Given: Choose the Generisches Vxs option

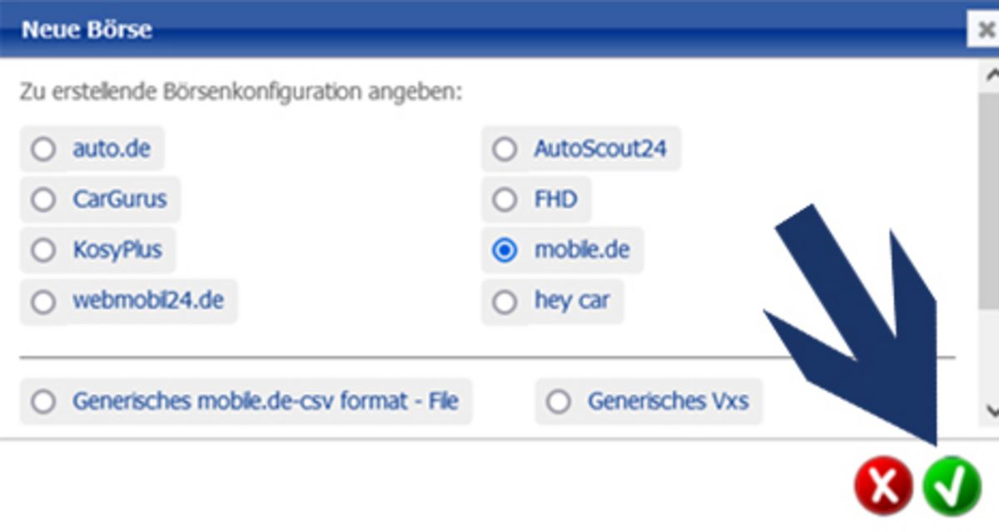Looking at the screenshot, I should tap(558, 401).
